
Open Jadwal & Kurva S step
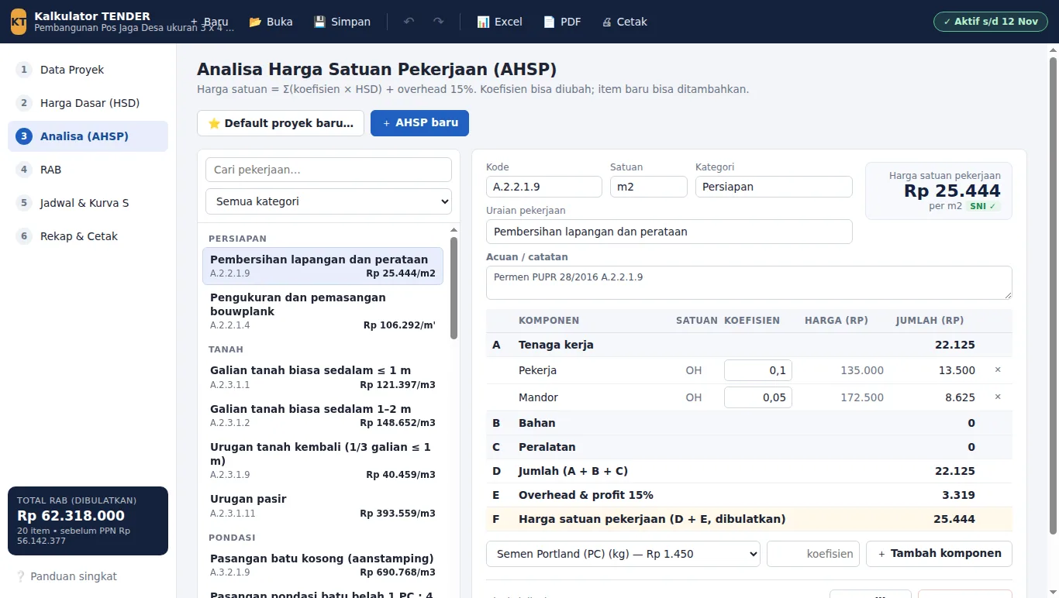[88, 203]
